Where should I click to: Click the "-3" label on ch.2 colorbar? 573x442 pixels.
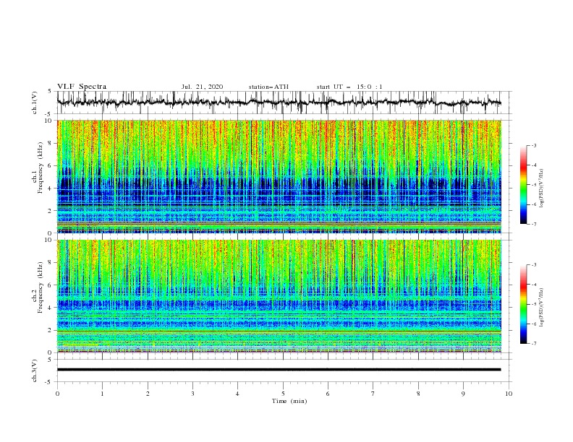(533, 265)
